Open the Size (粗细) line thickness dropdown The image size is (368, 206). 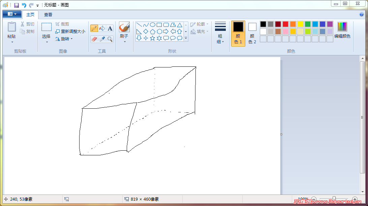tap(220, 33)
